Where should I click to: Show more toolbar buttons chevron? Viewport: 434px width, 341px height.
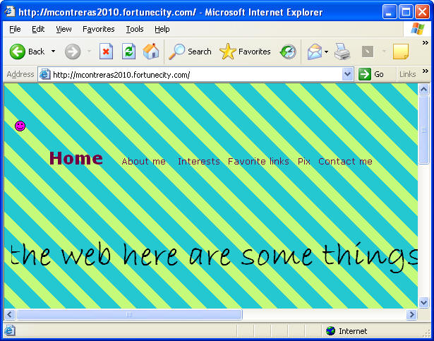coord(425,43)
